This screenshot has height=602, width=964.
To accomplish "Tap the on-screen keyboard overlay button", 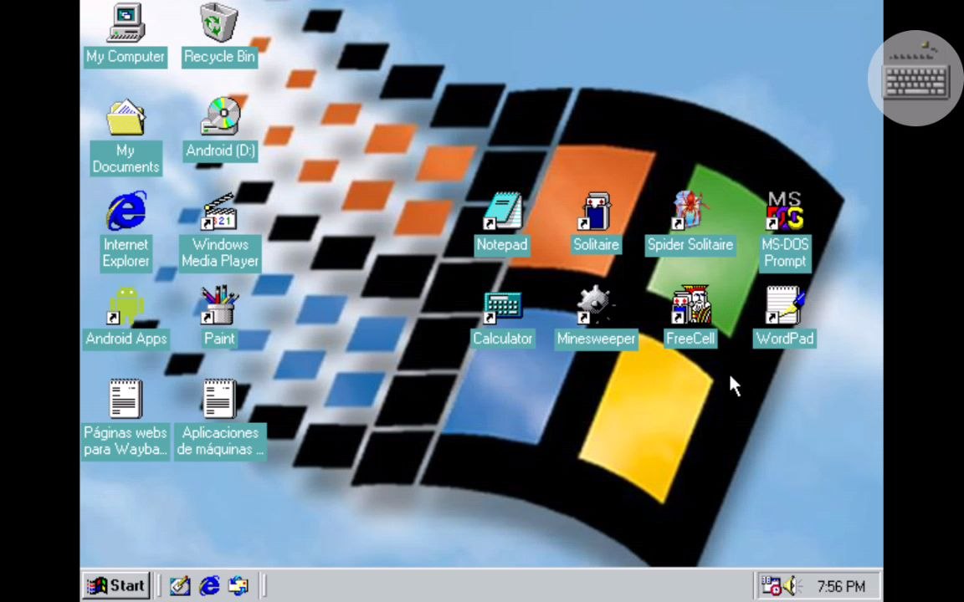I will (x=916, y=79).
